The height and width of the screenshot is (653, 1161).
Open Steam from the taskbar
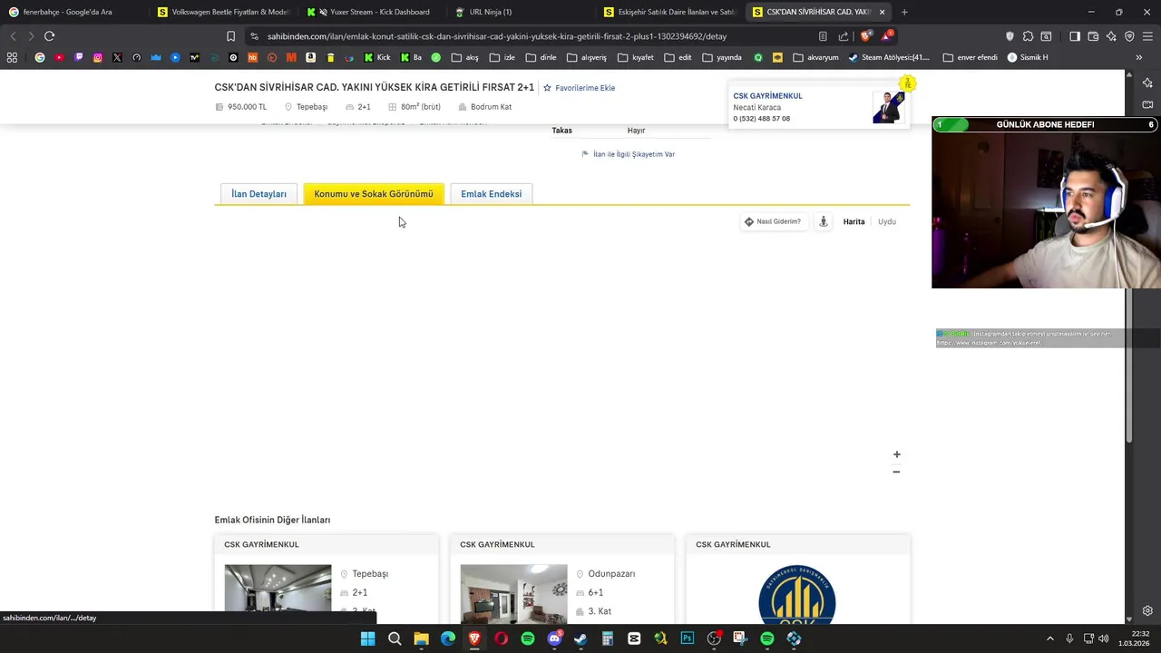[x=580, y=638]
